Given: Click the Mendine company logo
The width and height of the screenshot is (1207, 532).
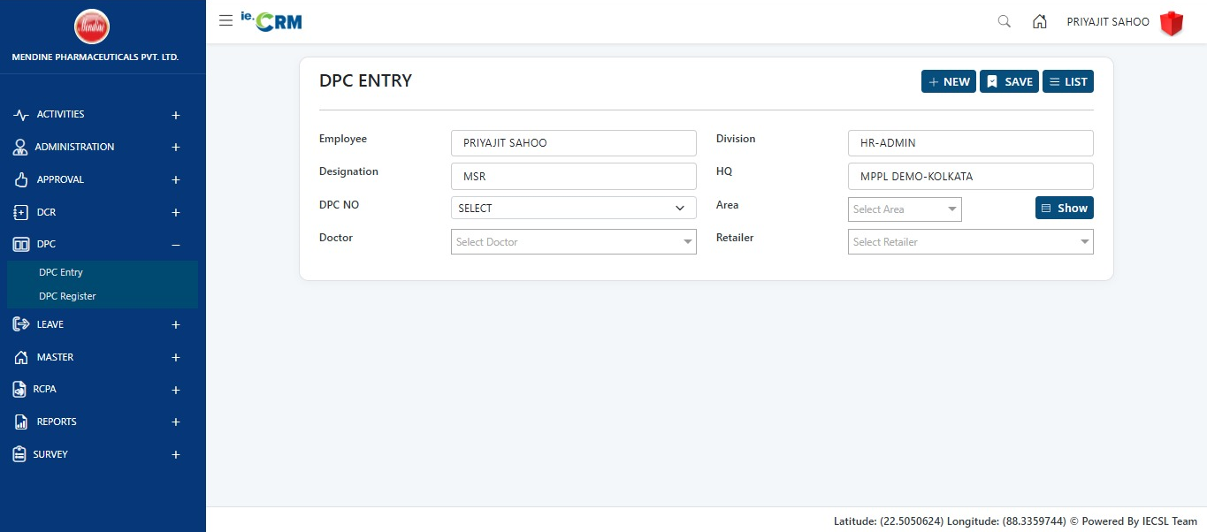Looking at the screenshot, I should pos(92,27).
